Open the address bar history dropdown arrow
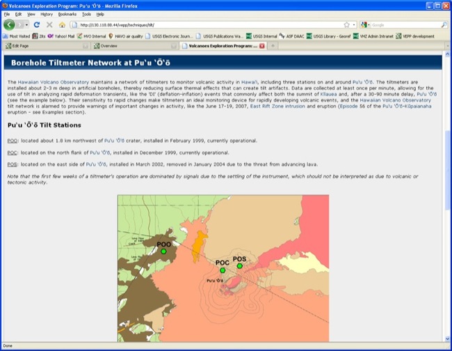This screenshot has height=351, width=452. pyautogui.click(x=354, y=25)
